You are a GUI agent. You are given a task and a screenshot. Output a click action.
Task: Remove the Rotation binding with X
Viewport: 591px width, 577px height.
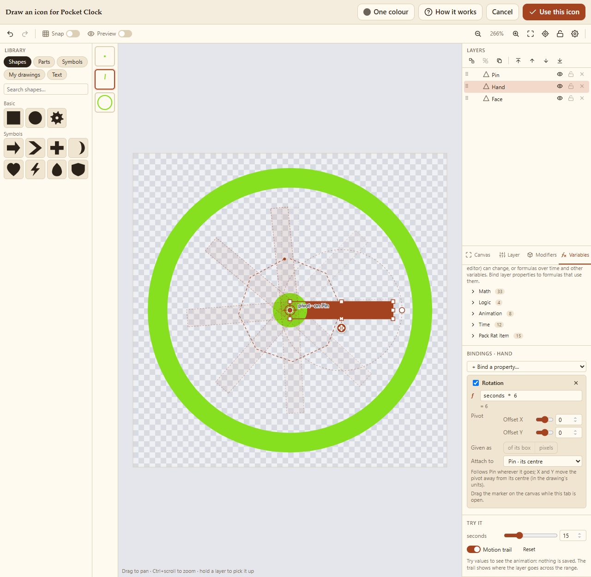[x=576, y=383]
